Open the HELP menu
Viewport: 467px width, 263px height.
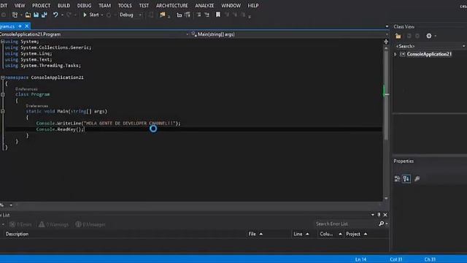[x=253, y=5]
